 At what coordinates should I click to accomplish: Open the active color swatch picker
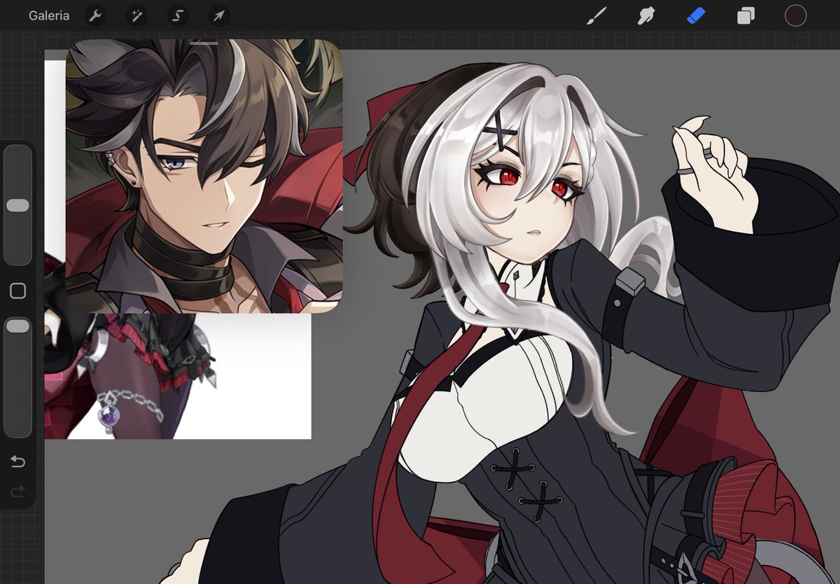[x=796, y=15]
